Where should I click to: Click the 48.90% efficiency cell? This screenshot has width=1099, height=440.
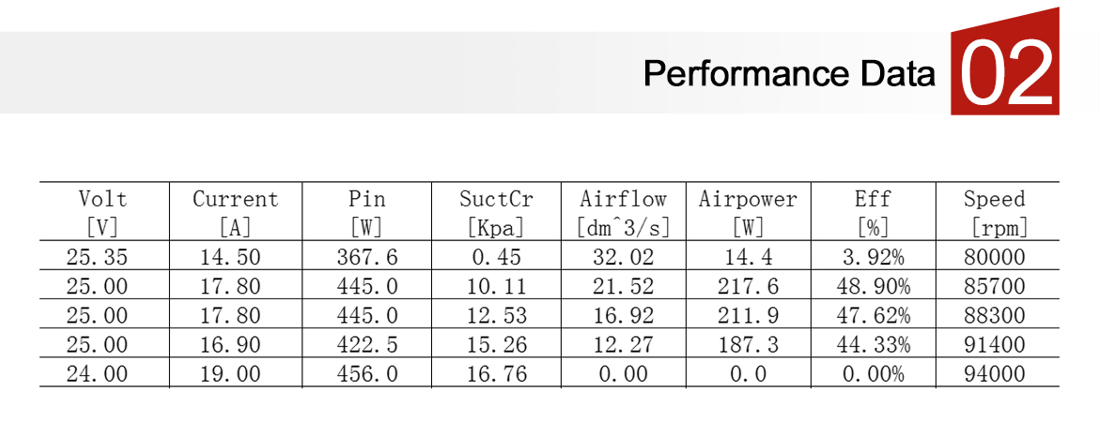[x=874, y=285]
